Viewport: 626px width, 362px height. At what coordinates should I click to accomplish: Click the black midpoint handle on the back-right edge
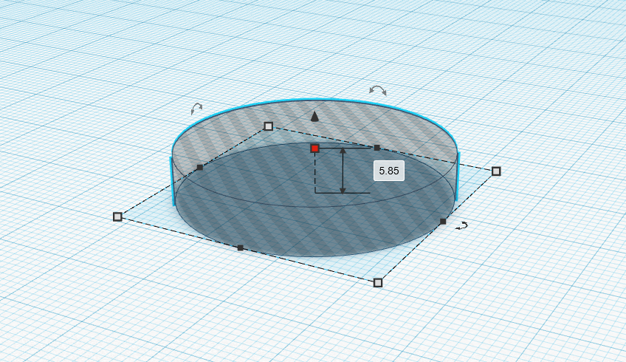point(377,148)
